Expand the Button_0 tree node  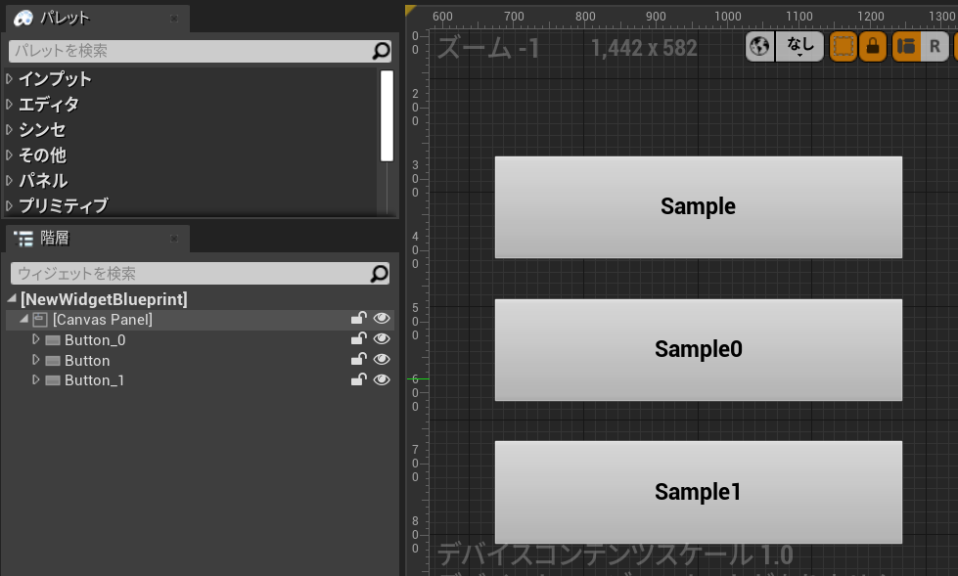click(x=36, y=339)
